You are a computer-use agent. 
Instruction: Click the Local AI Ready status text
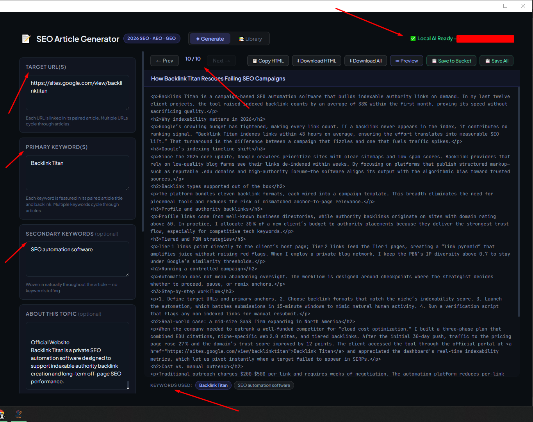435,38
